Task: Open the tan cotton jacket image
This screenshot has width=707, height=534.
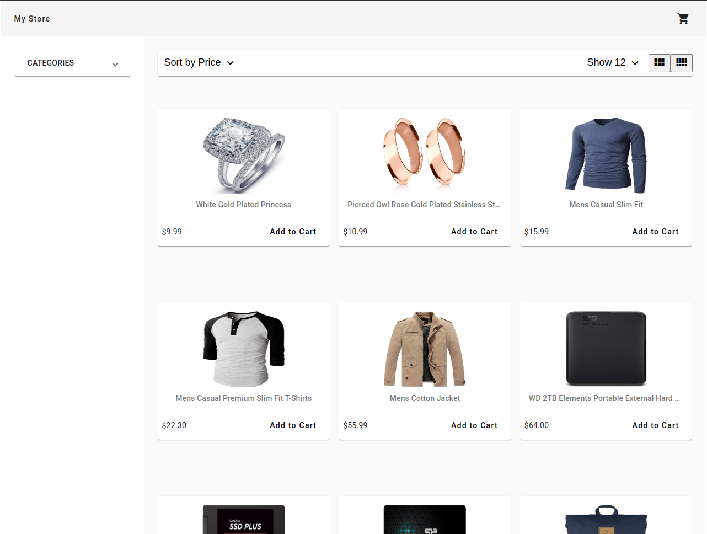Action: tap(425, 349)
